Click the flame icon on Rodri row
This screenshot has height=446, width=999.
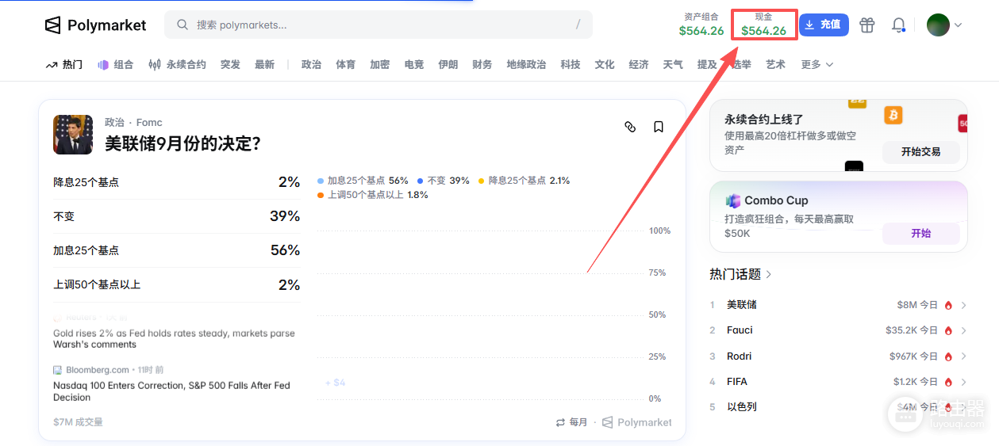(948, 356)
